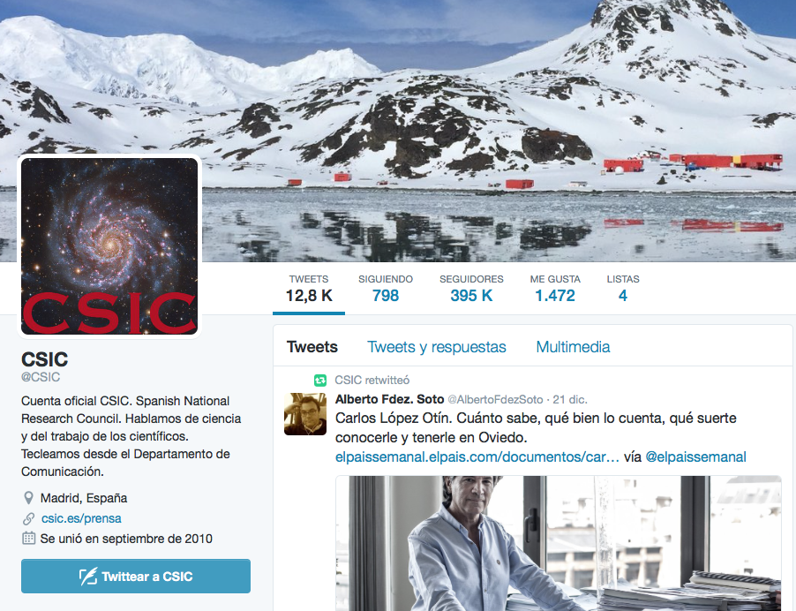Click the @elpaissemanal mention
The image size is (796, 611).
(695, 457)
